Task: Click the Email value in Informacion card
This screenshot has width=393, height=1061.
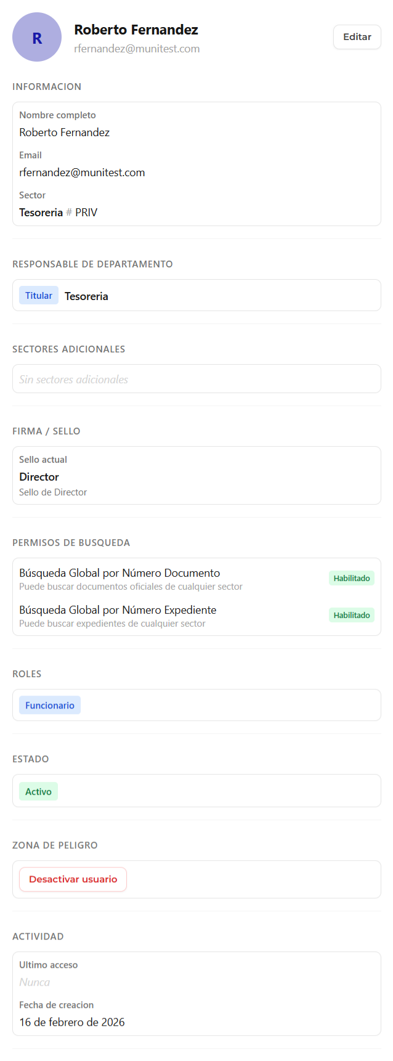Action: point(82,173)
